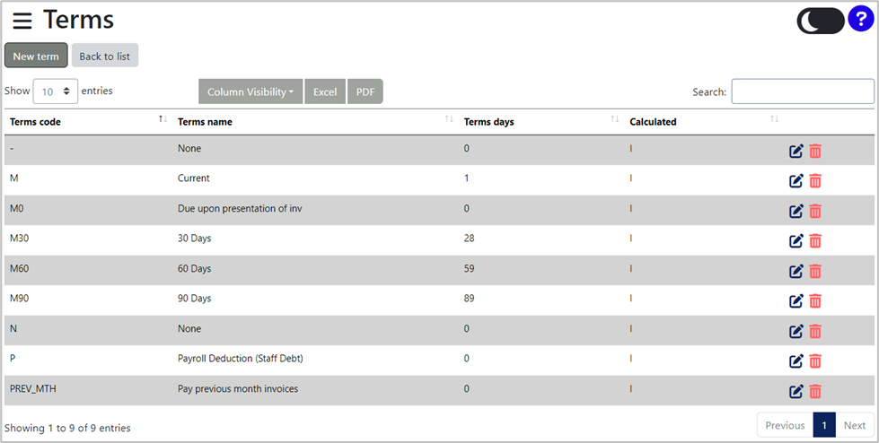Select 'Due upon presentation of inv' cell
This screenshot has height=443, width=879.
coord(240,208)
